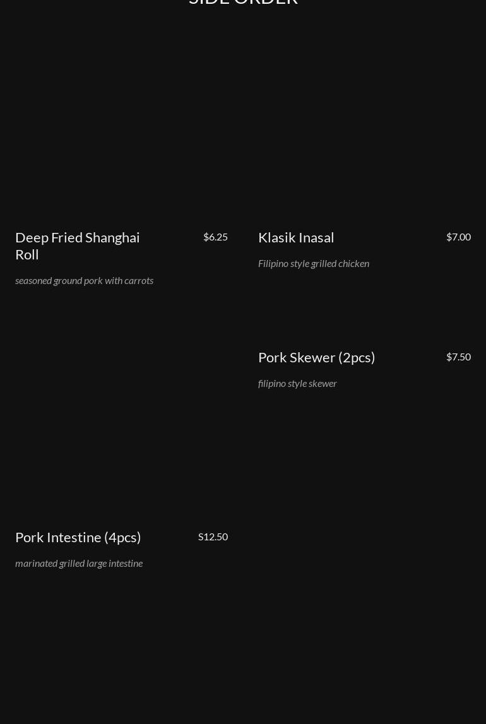Click the $7.50 Pork Skewer price
Image resolution: width=486 pixels, height=724 pixels.
pyautogui.click(x=458, y=357)
